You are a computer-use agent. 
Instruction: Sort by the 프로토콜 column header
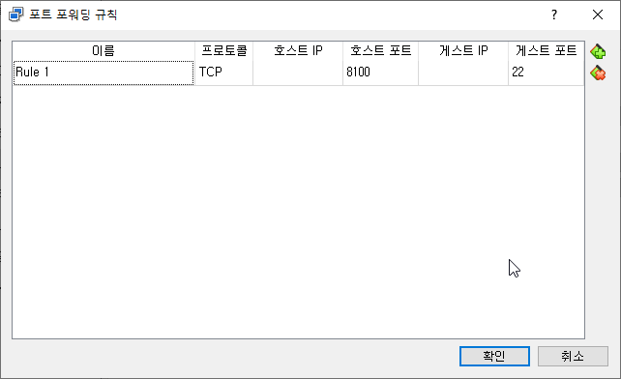coord(224,50)
